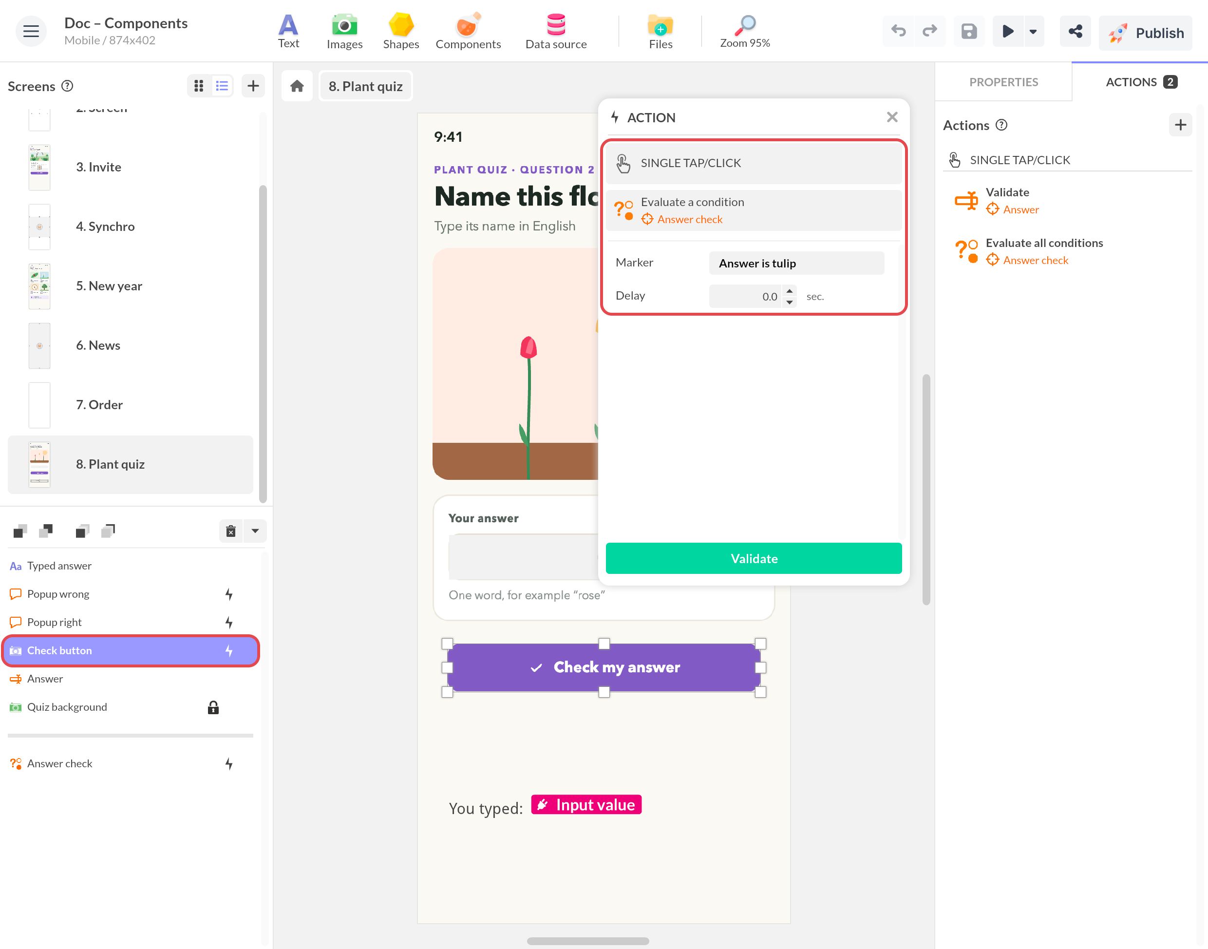Select Evaluate a condition in the ACTION popup

tap(754, 210)
